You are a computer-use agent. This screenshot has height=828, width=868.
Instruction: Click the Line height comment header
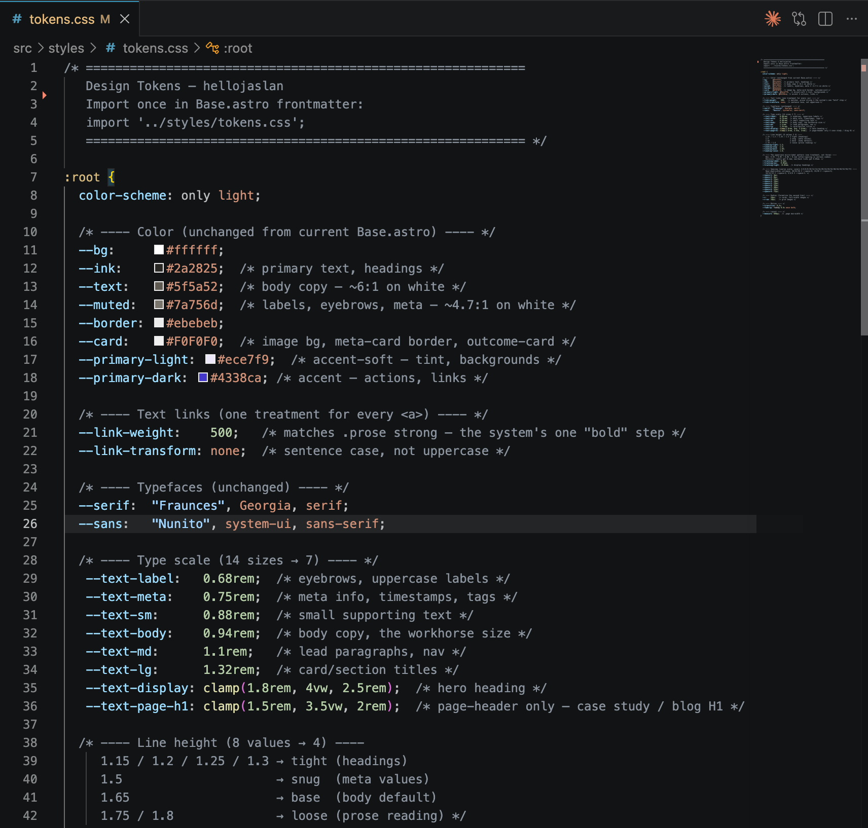(221, 742)
